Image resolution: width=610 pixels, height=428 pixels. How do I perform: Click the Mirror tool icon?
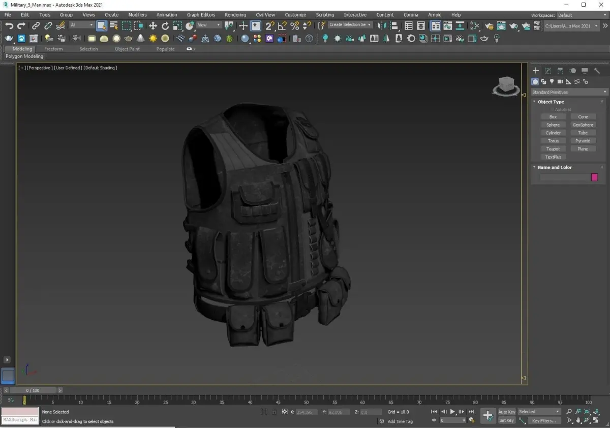point(381,25)
